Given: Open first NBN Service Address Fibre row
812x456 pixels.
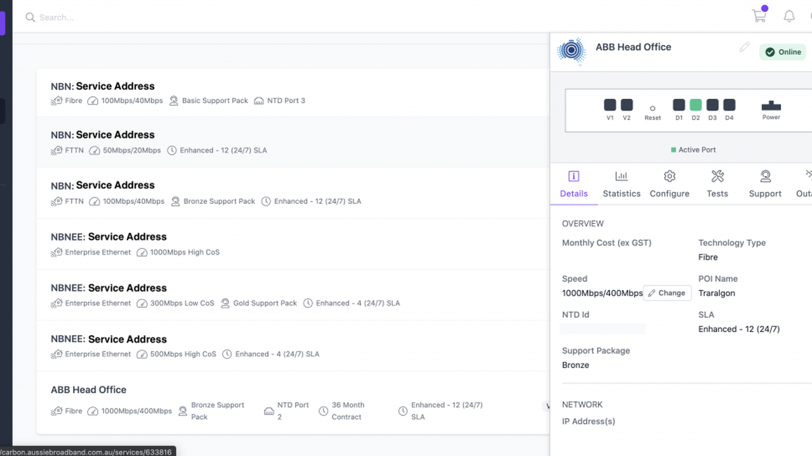Looking at the screenshot, I should point(292,92).
